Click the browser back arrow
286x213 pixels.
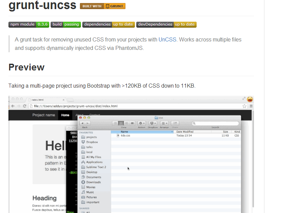coord(13,106)
